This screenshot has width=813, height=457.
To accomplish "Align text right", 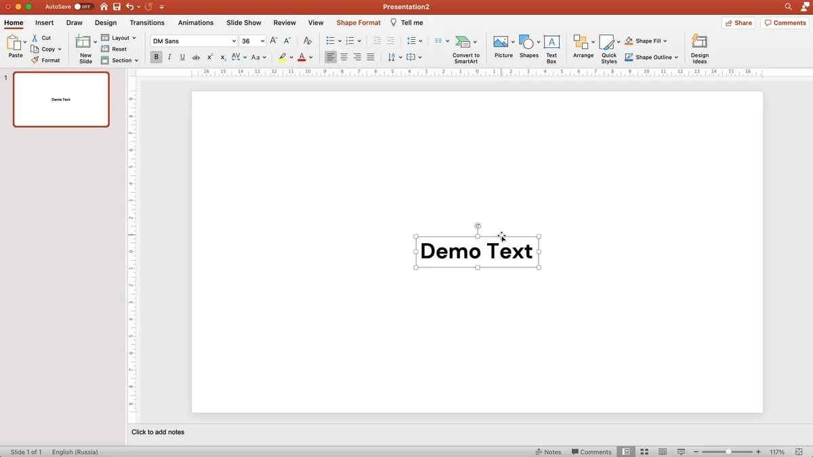I will pos(357,58).
